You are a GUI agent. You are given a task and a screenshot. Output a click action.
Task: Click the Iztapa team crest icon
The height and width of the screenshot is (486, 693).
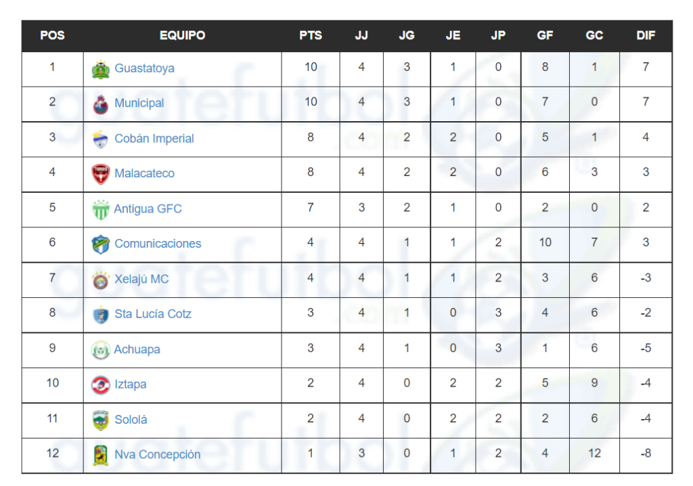(x=101, y=384)
